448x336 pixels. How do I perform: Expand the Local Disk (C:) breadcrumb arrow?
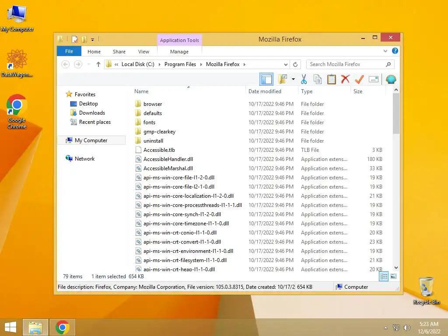[159, 65]
